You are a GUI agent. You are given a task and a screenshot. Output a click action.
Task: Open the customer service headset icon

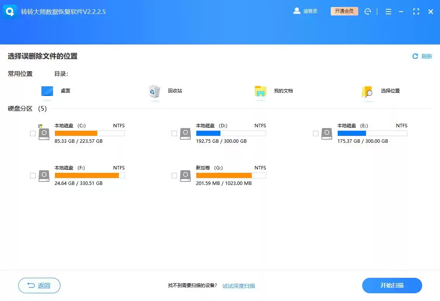point(368,12)
